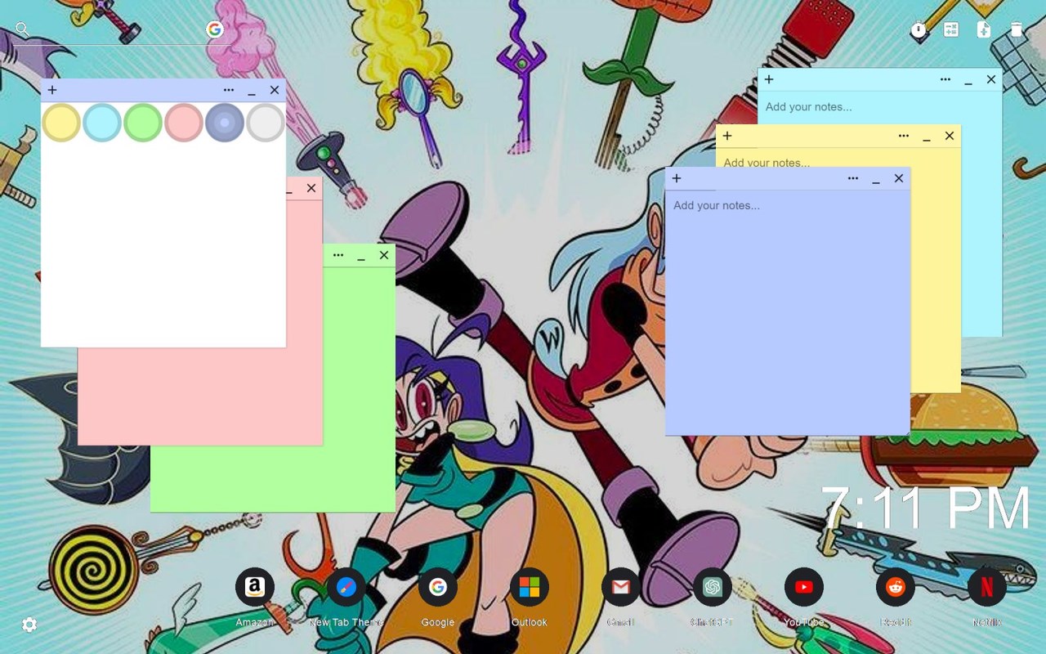
Task: Pick the green note color
Action: [143, 123]
